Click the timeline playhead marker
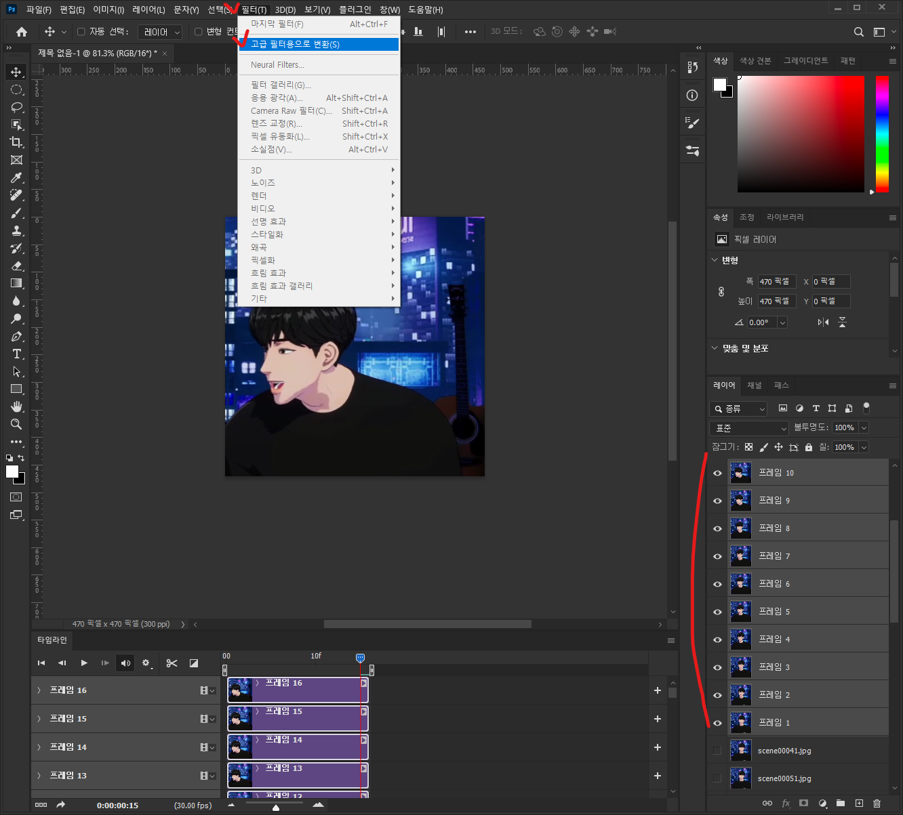Screen dimensions: 903x815 360,658
